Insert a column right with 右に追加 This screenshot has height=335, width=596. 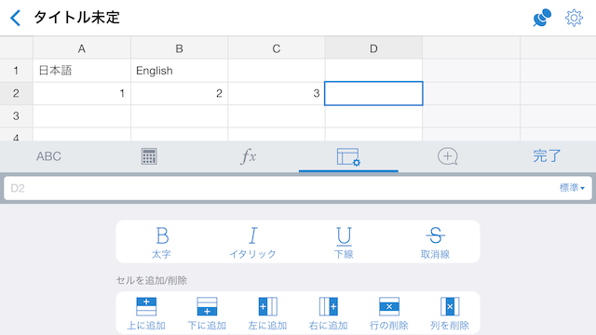tap(329, 314)
